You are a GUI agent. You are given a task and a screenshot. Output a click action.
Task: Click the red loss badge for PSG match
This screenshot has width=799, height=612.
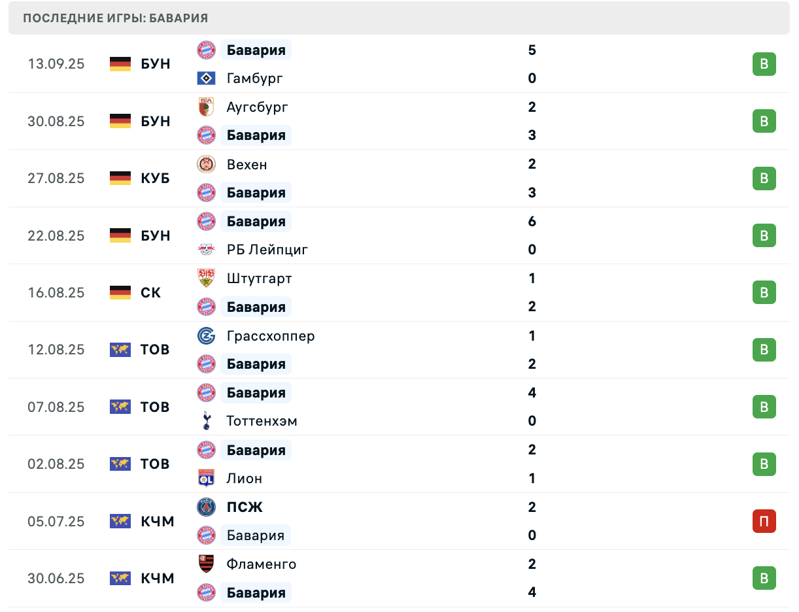(764, 521)
